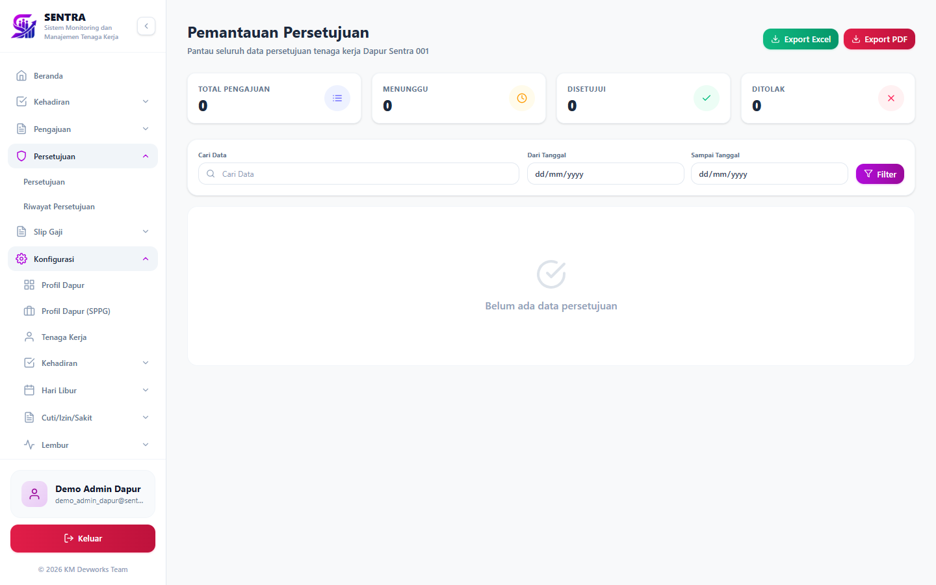This screenshot has height=585, width=936.
Task: Click the SENTRA logo icon
Action: [x=24, y=27]
